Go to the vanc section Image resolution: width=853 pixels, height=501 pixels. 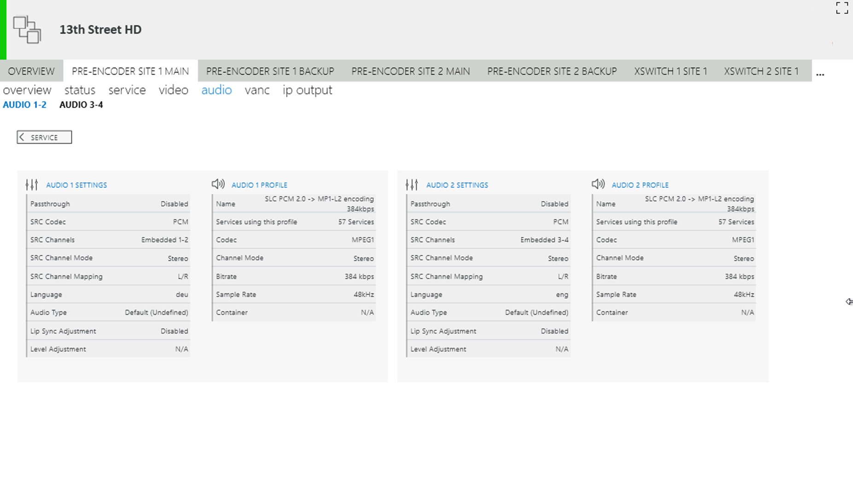click(257, 90)
